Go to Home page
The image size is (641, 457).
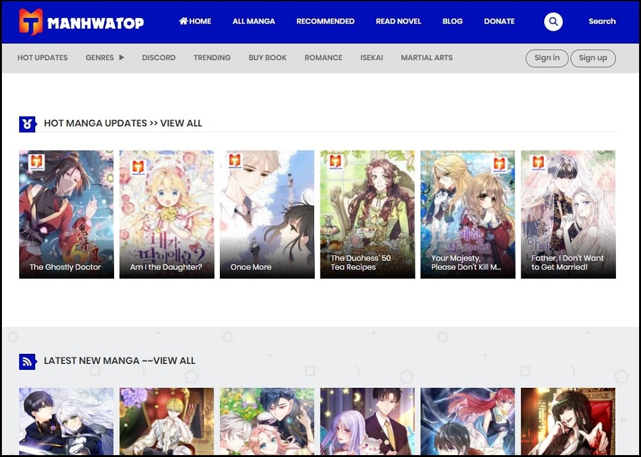tap(195, 21)
